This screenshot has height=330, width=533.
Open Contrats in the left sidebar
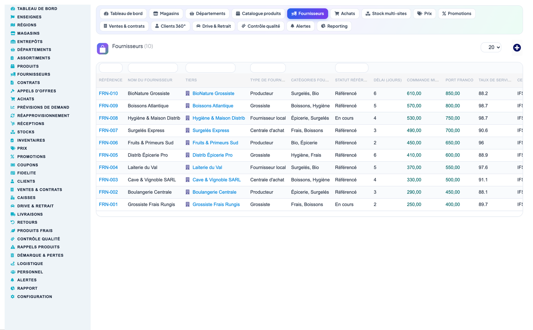click(28, 83)
